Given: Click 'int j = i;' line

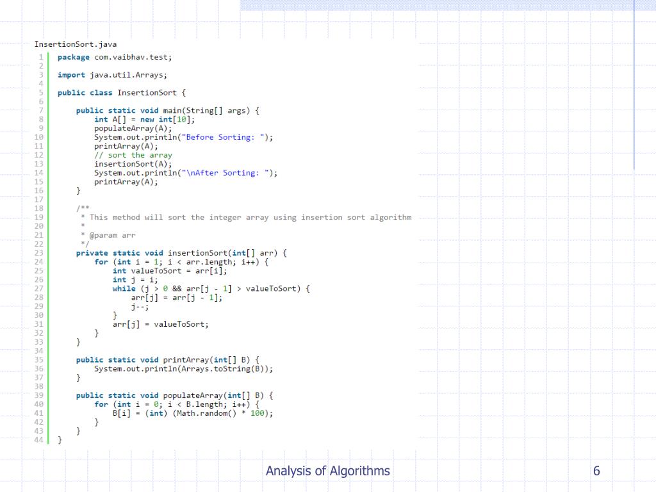Looking at the screenshot, I should pos(135,280).
